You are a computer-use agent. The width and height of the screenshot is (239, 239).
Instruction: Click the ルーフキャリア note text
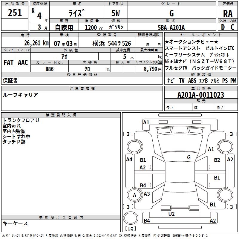tap(20, 95)
